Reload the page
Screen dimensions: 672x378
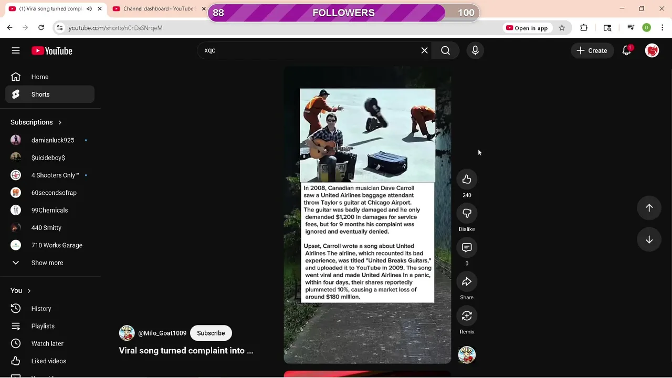pyautogui.click(x=41, y=28)
